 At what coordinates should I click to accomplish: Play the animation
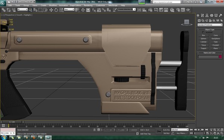[x=199, y=130]
